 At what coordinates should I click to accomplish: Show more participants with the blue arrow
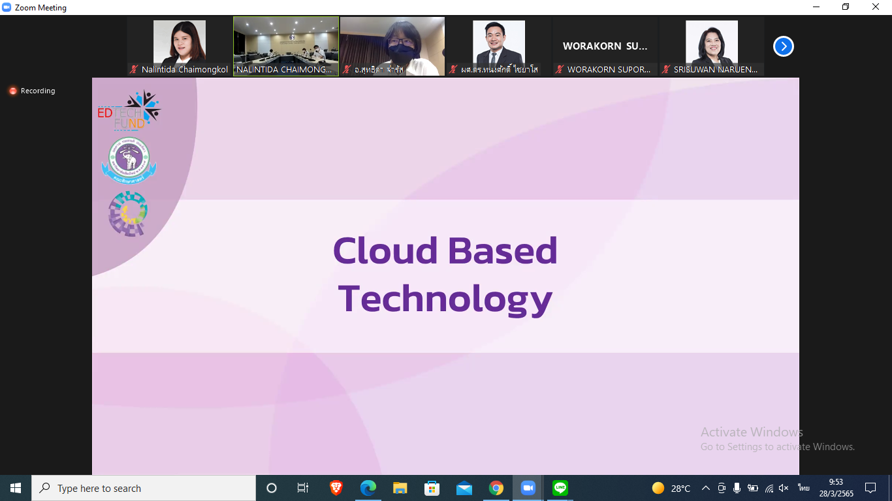(783, 46)
